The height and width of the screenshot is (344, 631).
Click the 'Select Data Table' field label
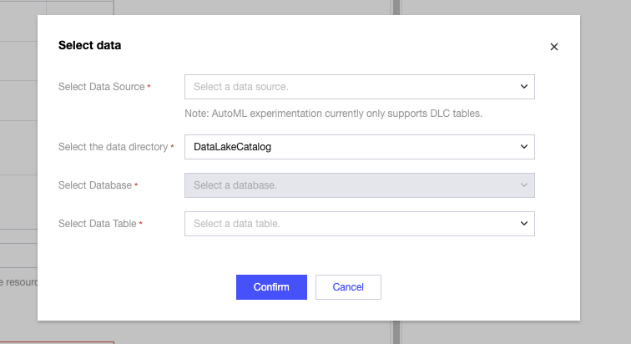[98, 224]
